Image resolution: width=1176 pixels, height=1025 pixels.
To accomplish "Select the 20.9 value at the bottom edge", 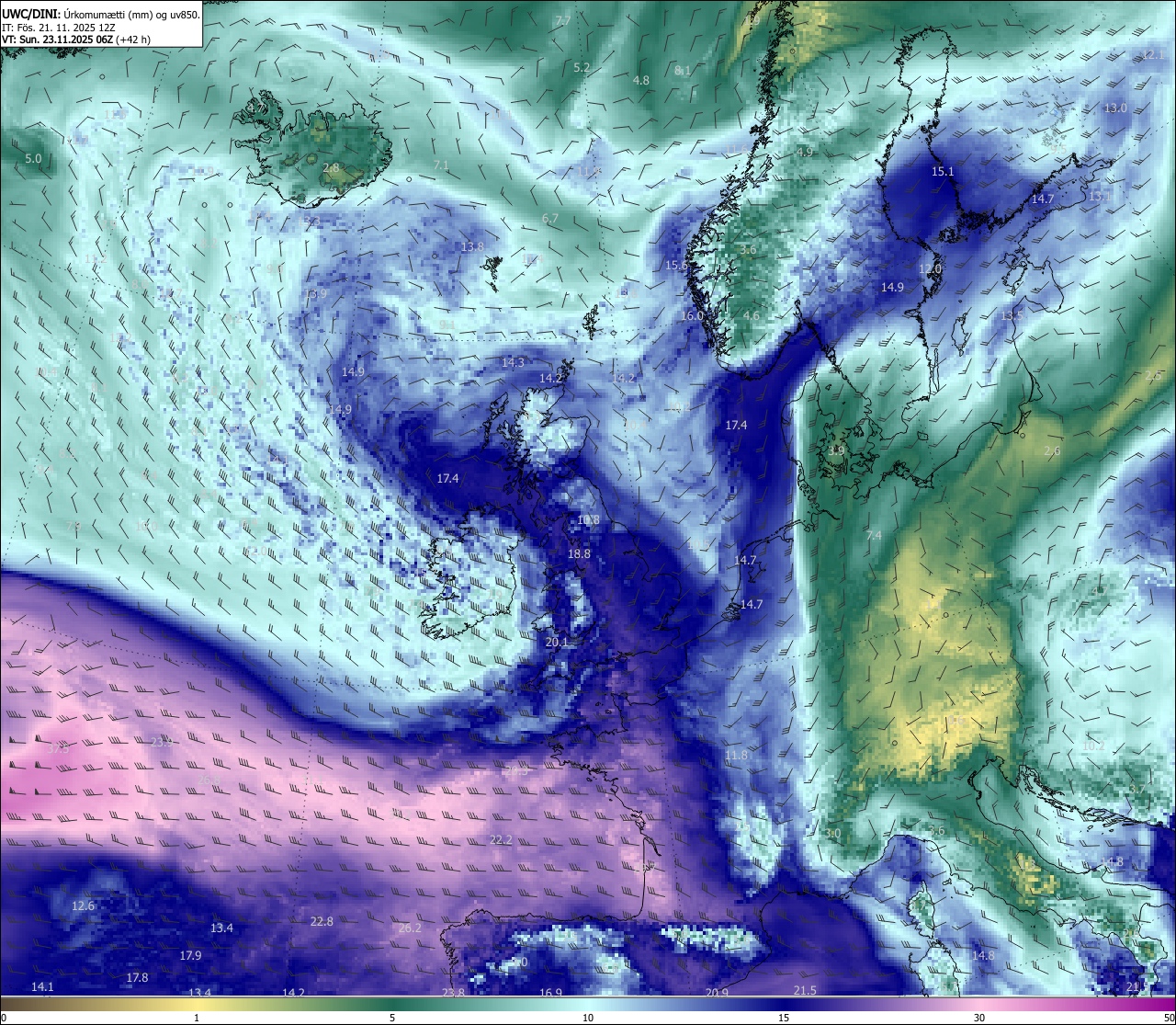I will (717, 993).
